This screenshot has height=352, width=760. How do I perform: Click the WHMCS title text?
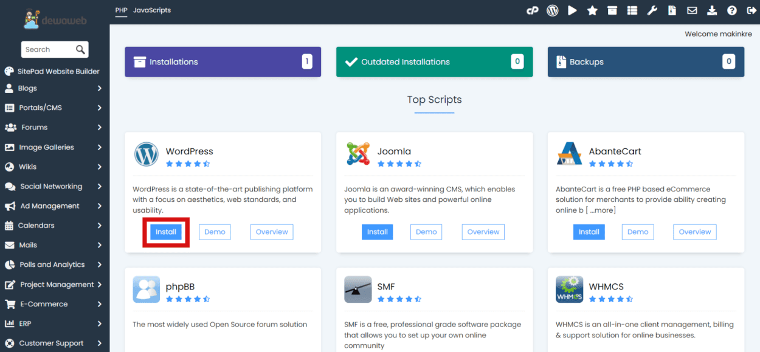(x=606, y=287)
